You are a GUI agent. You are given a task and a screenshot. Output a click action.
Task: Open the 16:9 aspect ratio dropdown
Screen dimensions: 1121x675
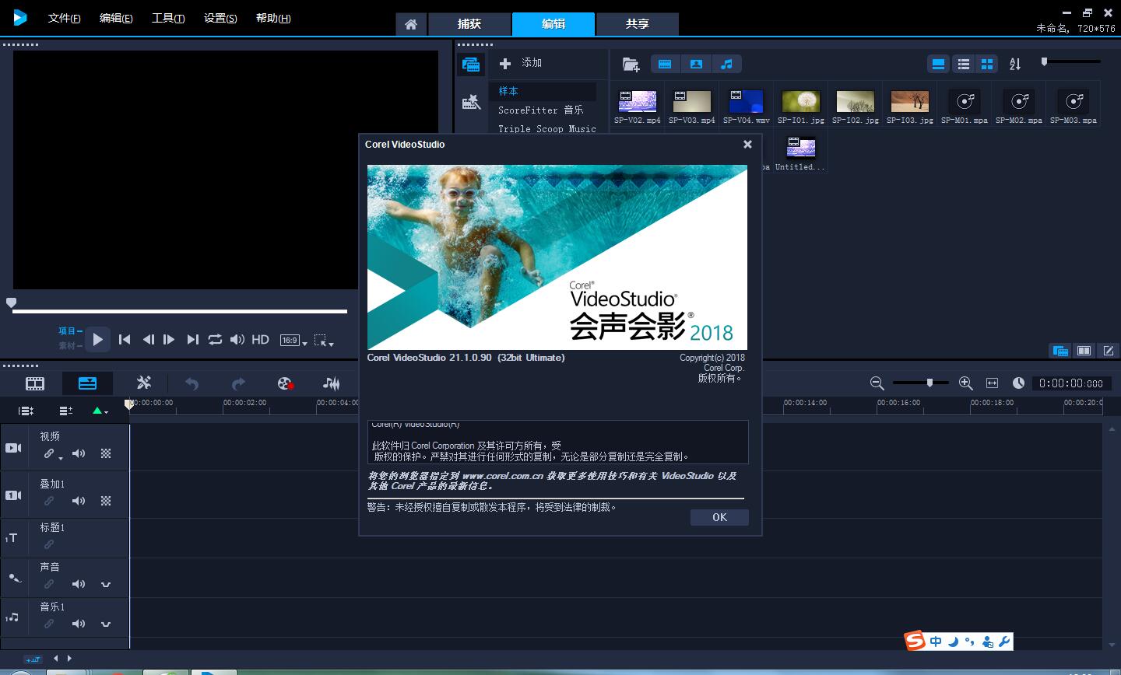293,340
